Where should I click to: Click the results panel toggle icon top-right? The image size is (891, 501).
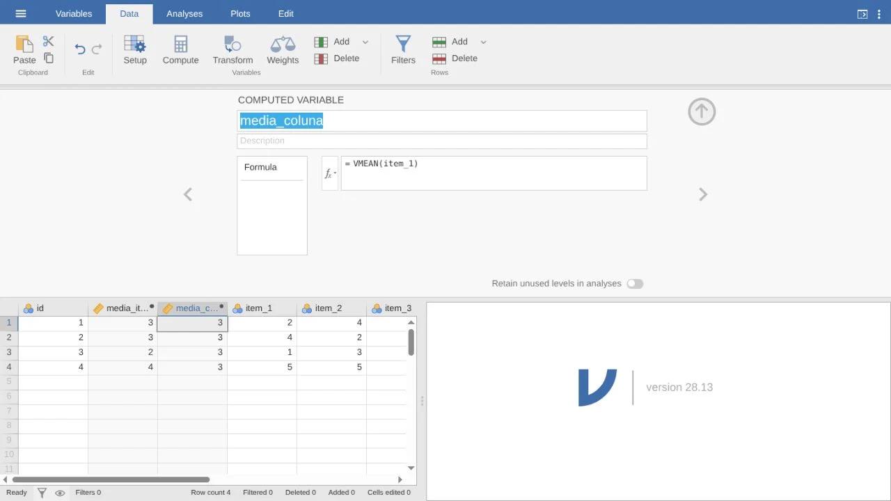tap(862, 14)
